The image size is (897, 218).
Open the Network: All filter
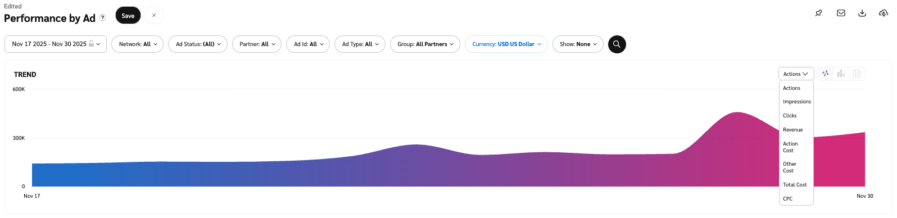pos(138,44)
